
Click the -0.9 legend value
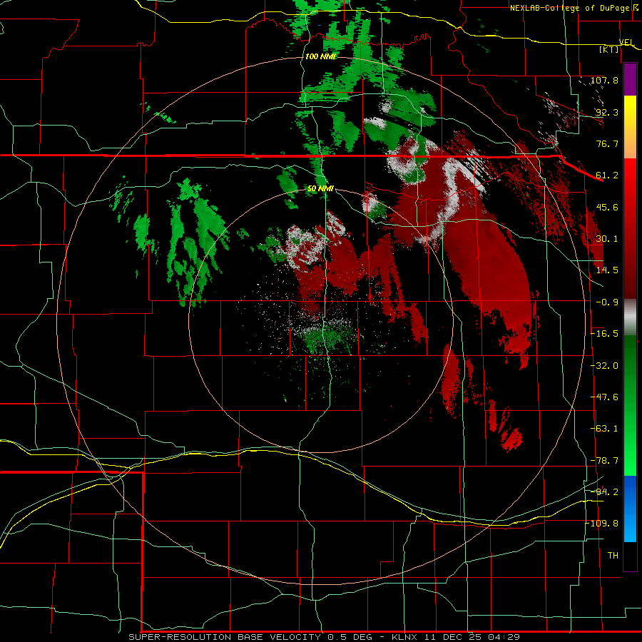[x=607, y=302]
